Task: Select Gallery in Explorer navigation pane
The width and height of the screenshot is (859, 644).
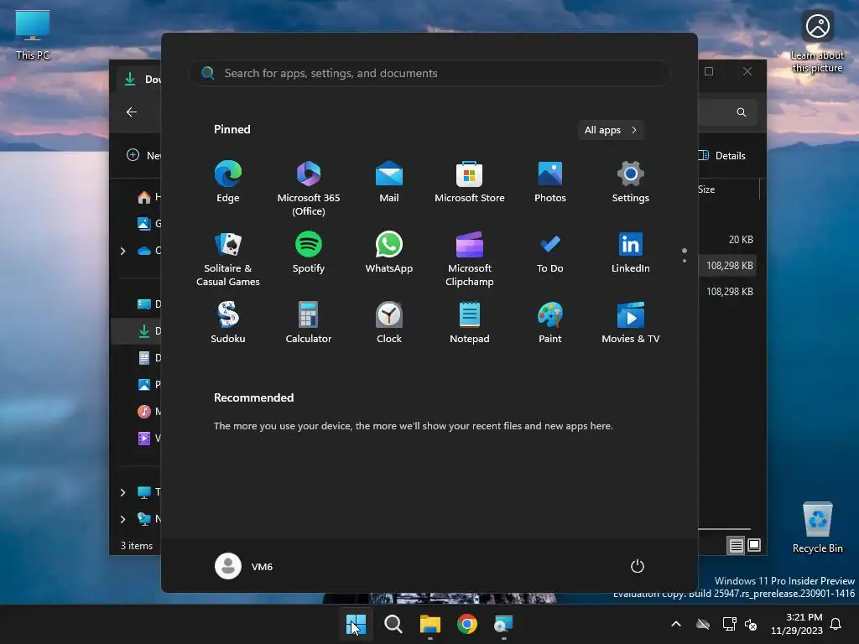Action: click(148, 223)
